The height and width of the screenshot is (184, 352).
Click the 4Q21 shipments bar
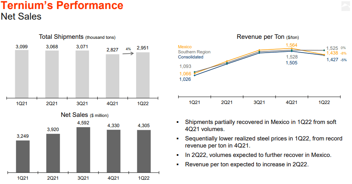coord(113,76)
